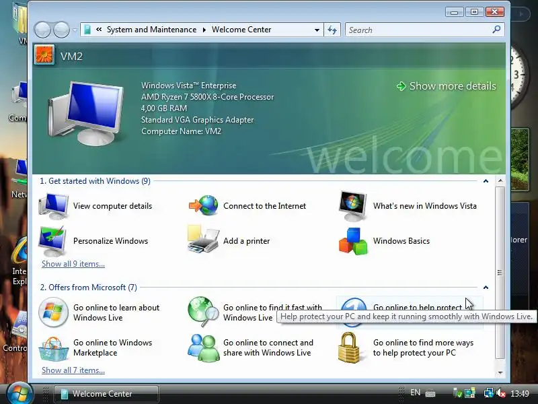Viewport: 538px width, 404px height.
Task: Click the taskbar clock 13:49
Action: tap(519, 393)
